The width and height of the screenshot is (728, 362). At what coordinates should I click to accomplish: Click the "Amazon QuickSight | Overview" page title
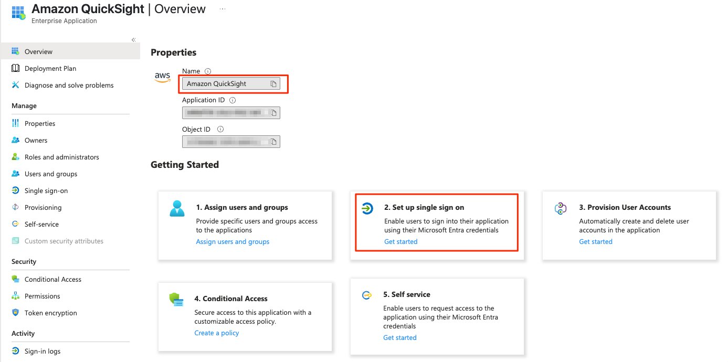119,9
